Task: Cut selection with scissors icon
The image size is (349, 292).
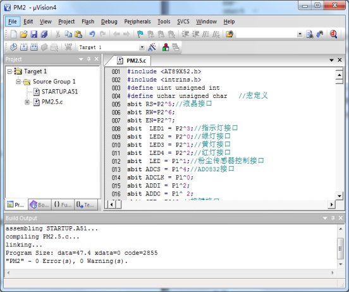Action: tap(58, 34)
